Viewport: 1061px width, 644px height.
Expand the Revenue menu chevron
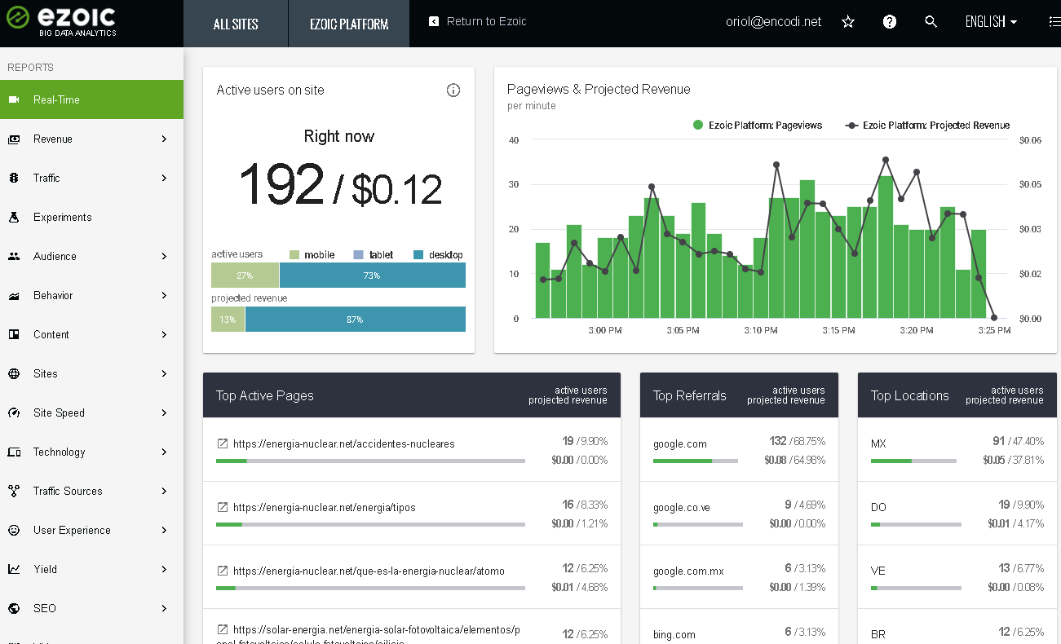pos(164,139)
